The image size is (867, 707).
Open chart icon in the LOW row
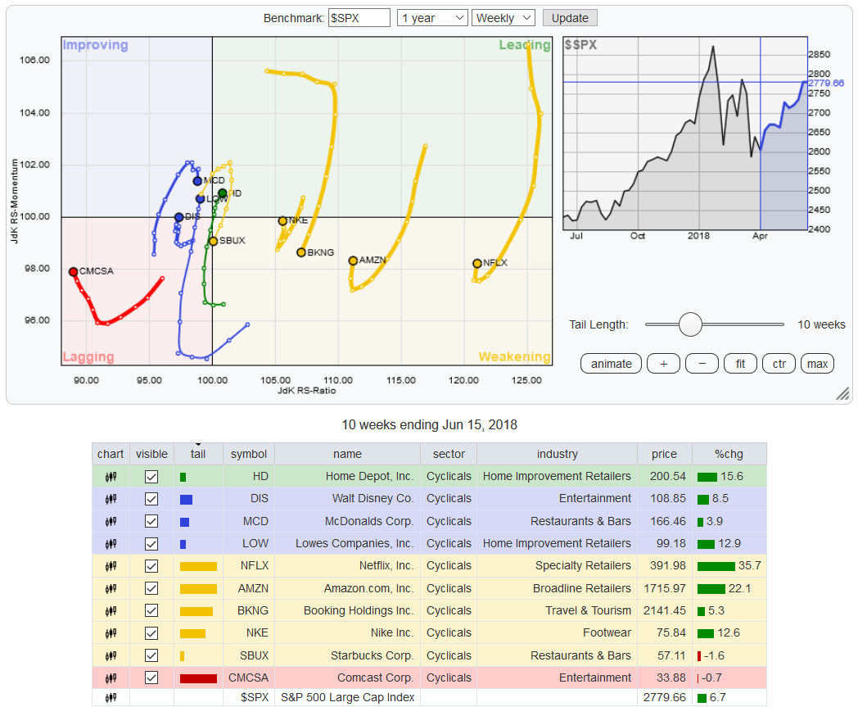(x=111, y=544)
